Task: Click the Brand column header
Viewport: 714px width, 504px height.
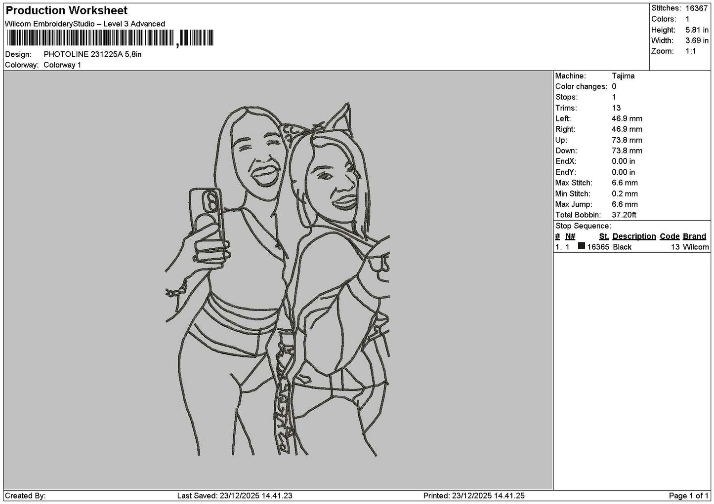Action: pos(694,236)
